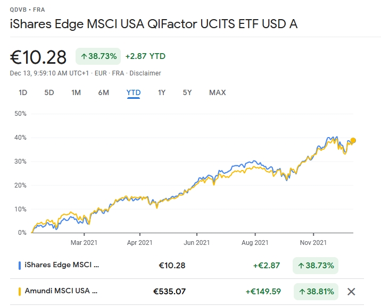This screenshot has height=306, width=381.
Task: Click the YTD range tab
Action: point(134,92)
